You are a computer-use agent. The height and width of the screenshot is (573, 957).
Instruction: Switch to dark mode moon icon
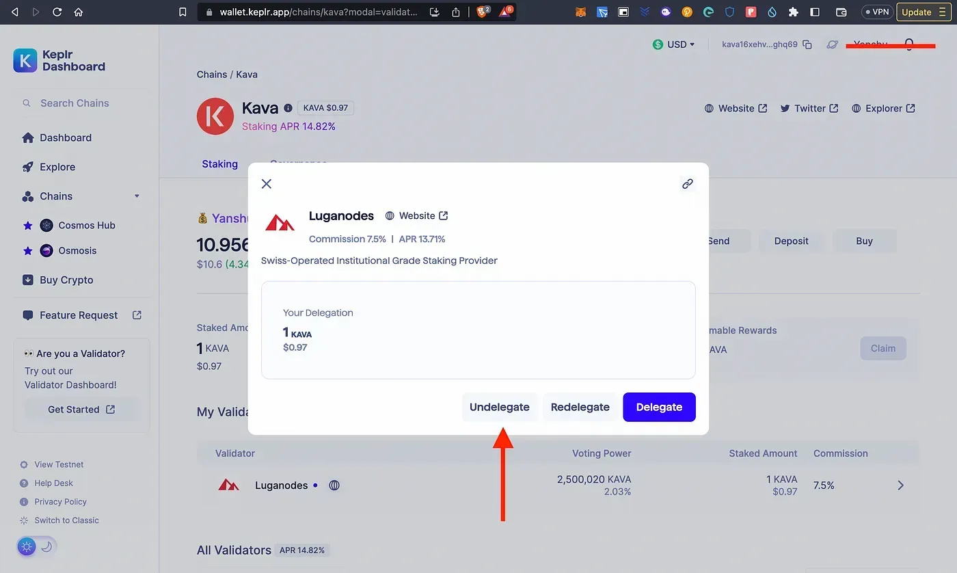click(46, 546)
